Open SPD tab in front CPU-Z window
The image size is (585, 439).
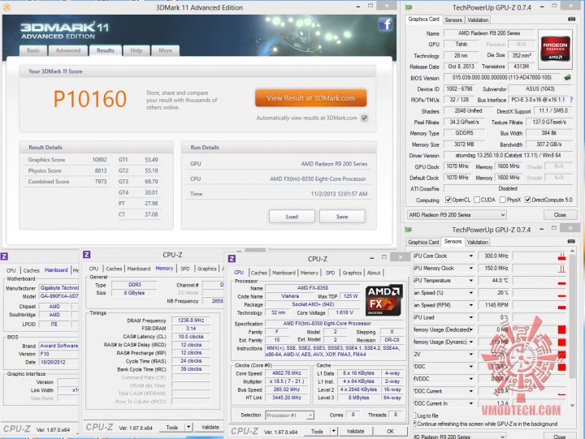point(330,273)
